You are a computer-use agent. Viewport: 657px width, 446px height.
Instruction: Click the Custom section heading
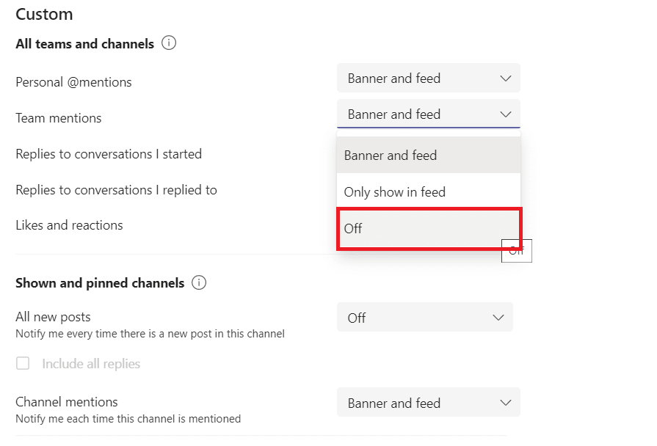44,14
